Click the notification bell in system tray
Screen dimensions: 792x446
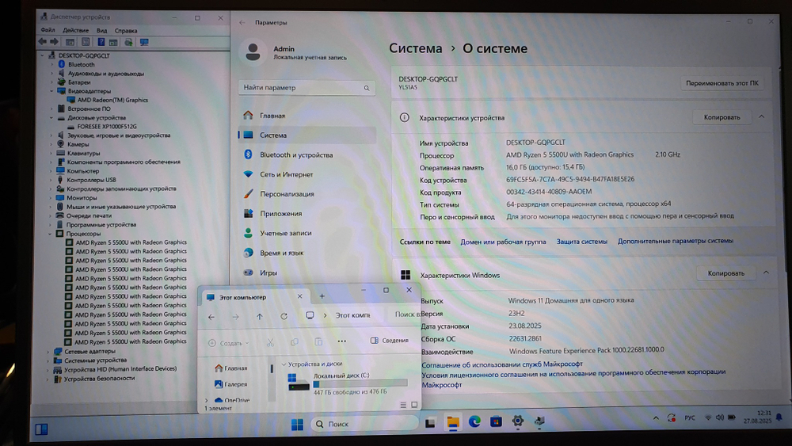[779, 417]
